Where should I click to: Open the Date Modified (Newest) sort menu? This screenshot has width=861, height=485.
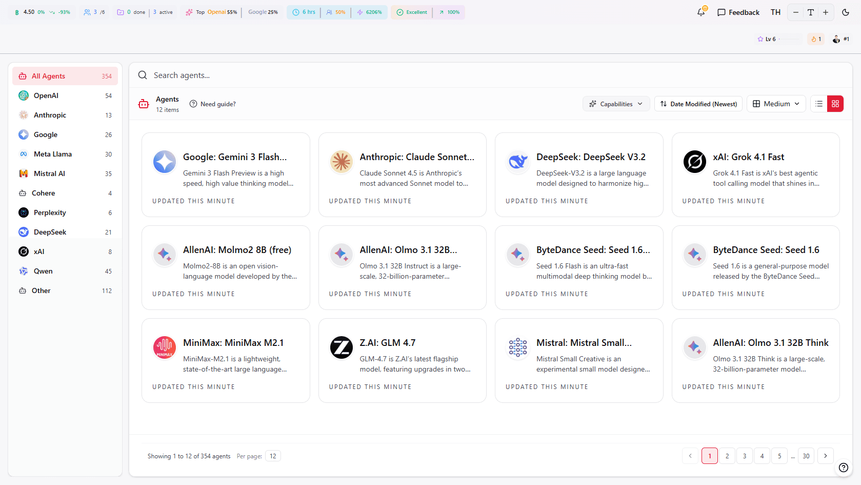tap(698, 104)
